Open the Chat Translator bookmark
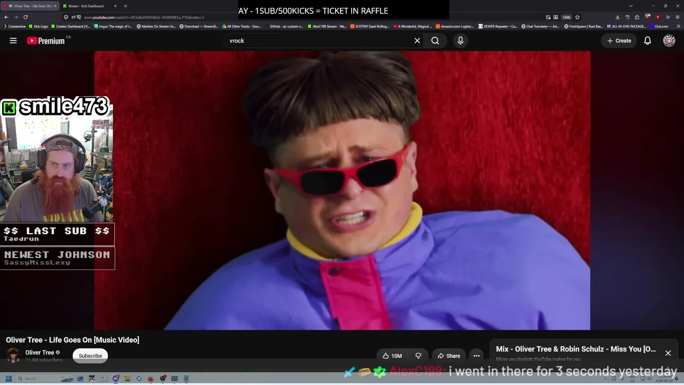Viewport: 684px width, 385px height. [540, 26]
